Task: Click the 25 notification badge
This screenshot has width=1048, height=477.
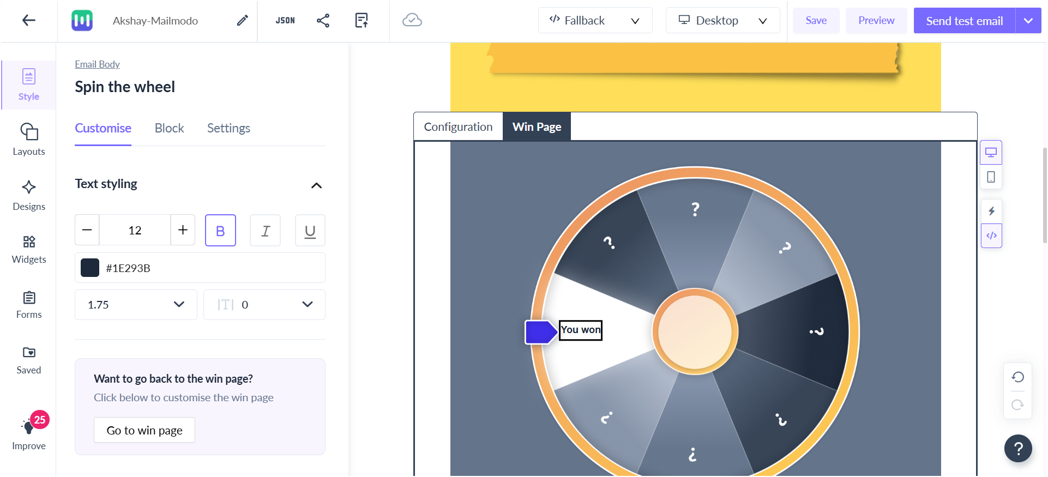Action: click(40, 420)
